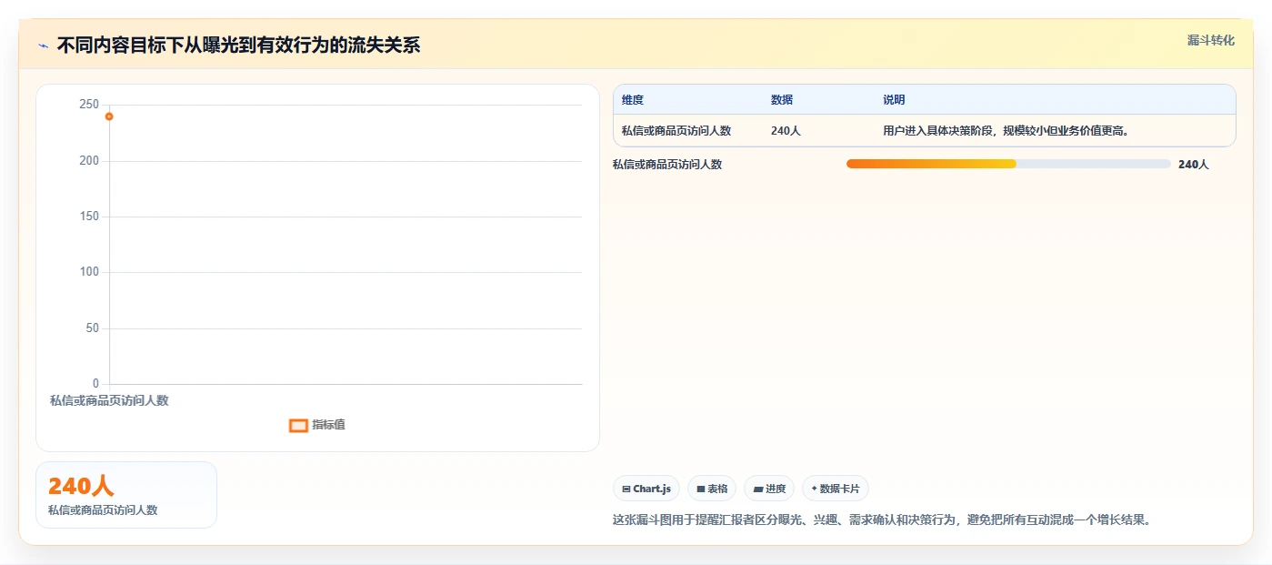
Task: Click the orange legend swatch for 指标值
Action: tap(298, 425)
